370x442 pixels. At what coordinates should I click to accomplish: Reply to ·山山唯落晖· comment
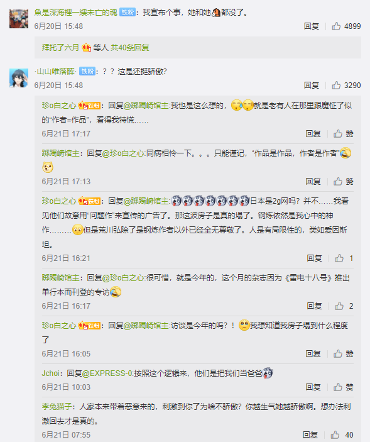(311, 85)
